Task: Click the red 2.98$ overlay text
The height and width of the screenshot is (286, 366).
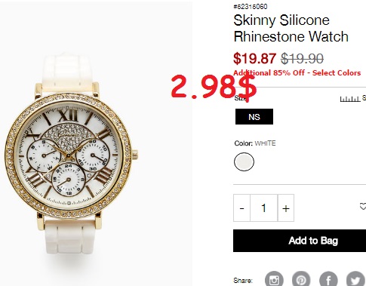Action: (x=214, y=87)
